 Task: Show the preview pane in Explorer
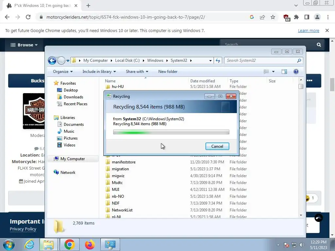[x=284, y=72]
